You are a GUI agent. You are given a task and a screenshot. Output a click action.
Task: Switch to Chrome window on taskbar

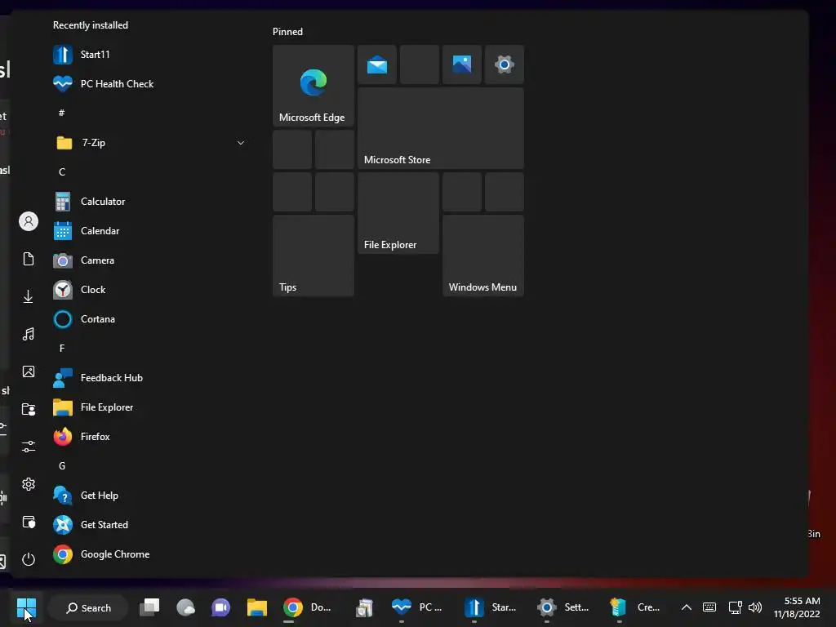pyautogui.click(x=307, y=607)
